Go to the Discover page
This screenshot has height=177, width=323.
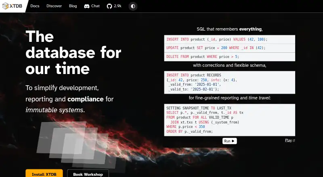(54, 6)
